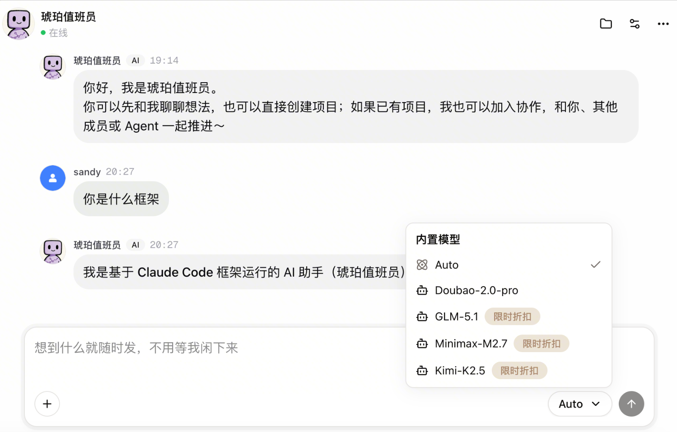Select the Auto model option
The image size is (677, 432).
pos(509,265)
